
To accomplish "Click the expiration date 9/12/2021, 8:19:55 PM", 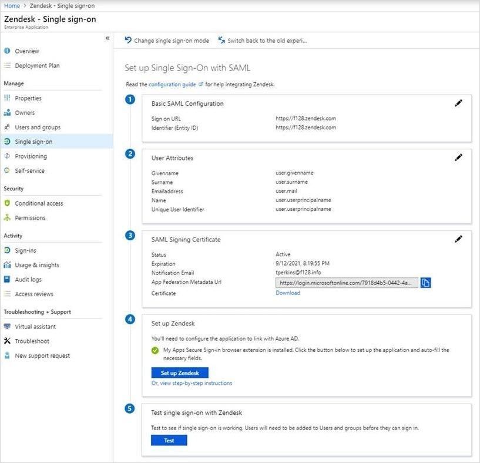I will (303, 263).
